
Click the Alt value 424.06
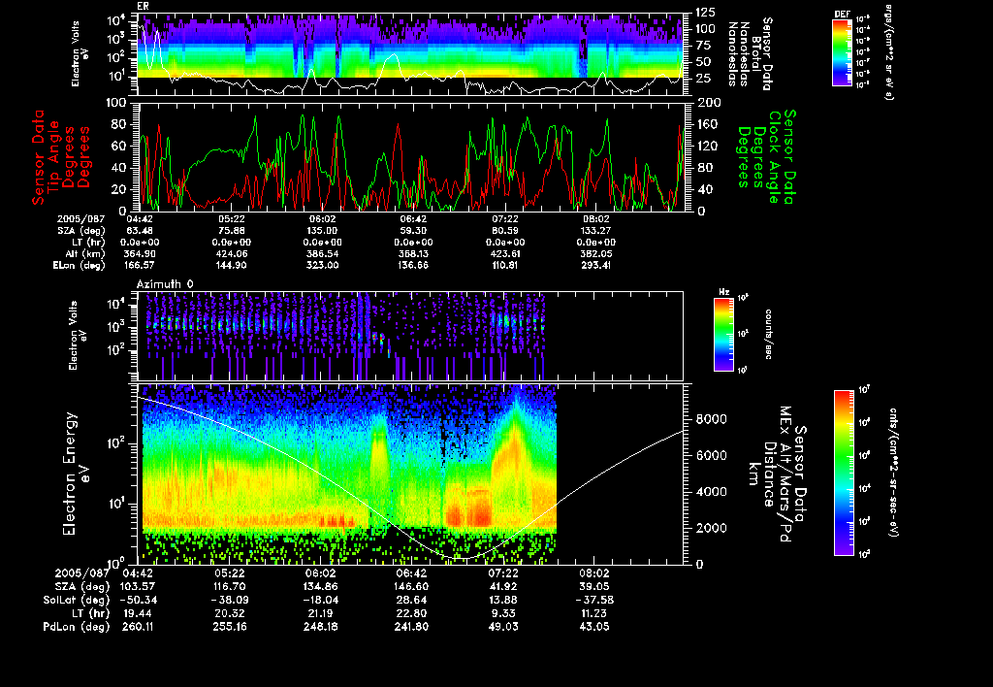tap(231, 254)
